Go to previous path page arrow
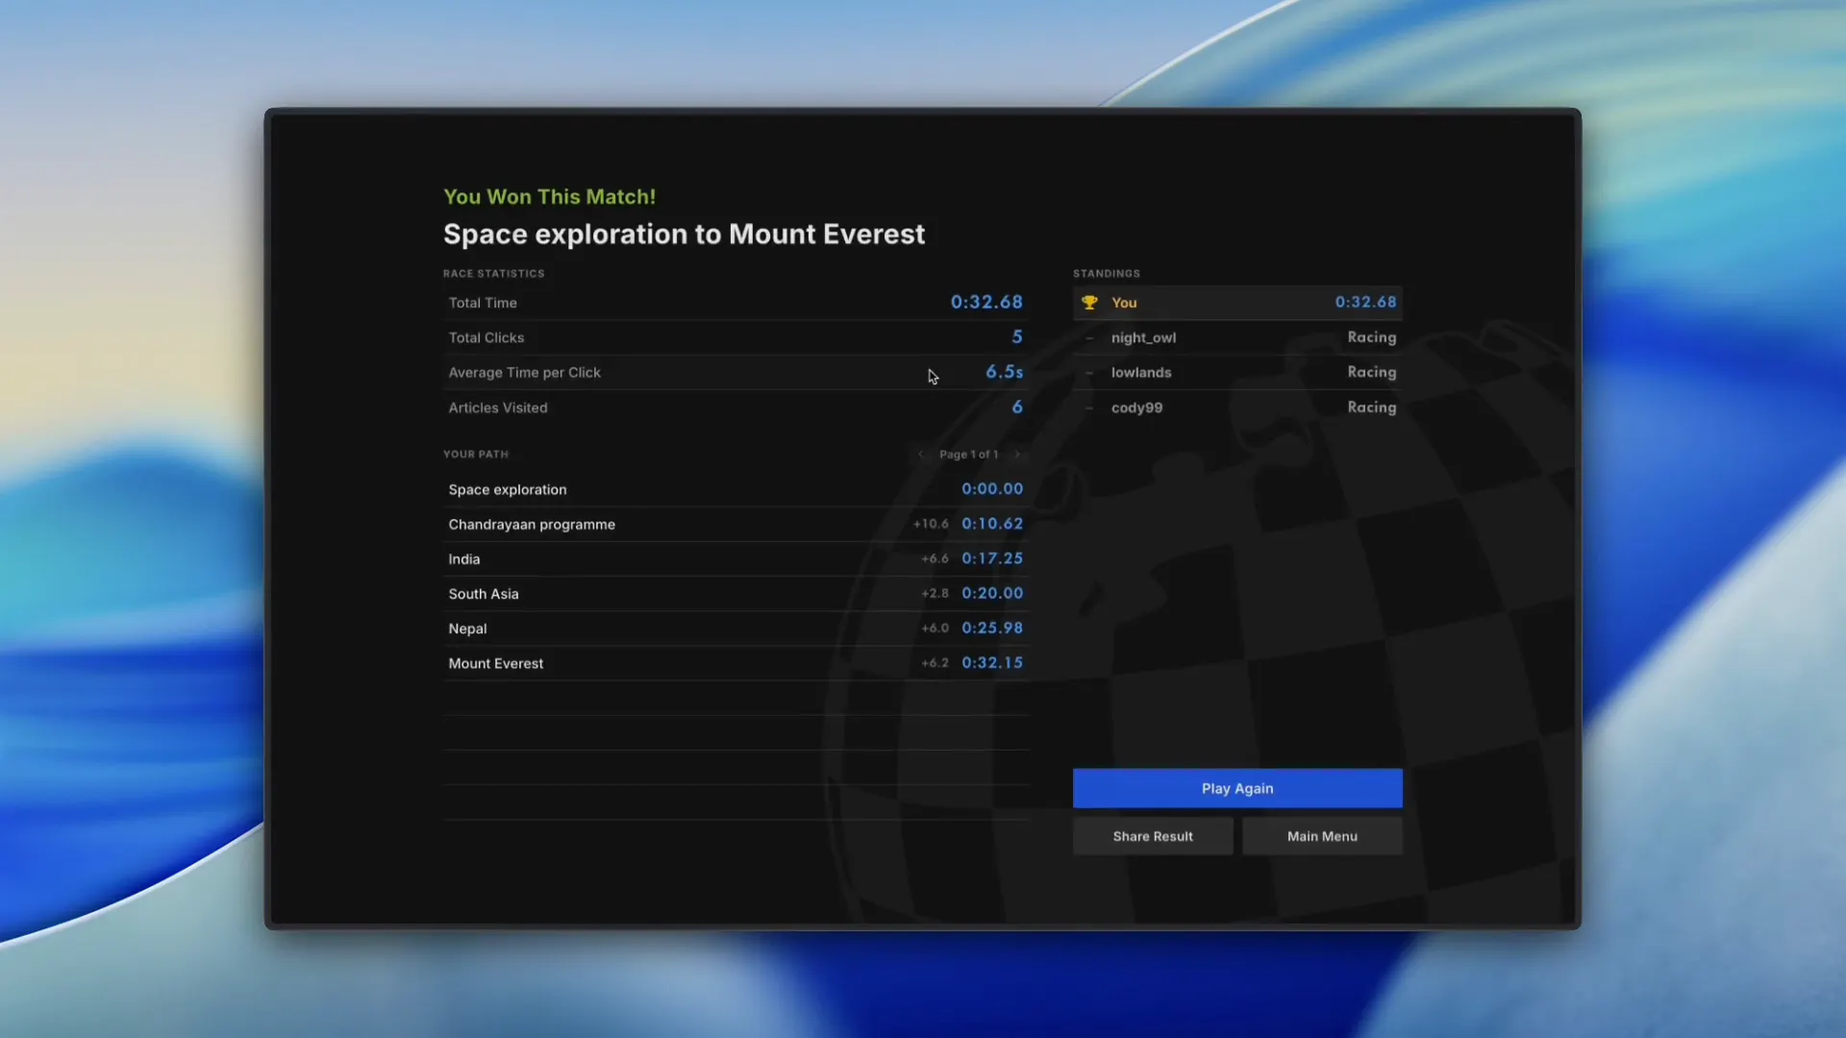The image size is (1846, 1038). point(921,455)
